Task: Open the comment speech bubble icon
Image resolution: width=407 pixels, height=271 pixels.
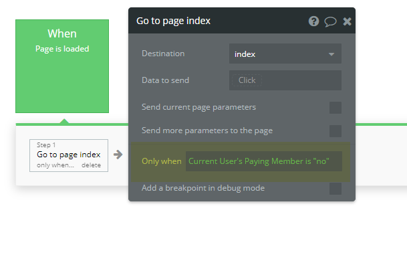Action: (x=330, y=21)
